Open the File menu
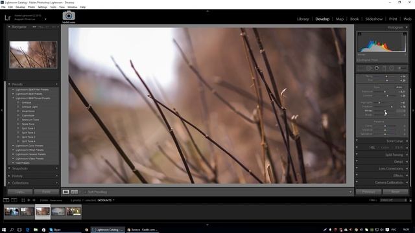The image size is (415, 233). point(3,7)
